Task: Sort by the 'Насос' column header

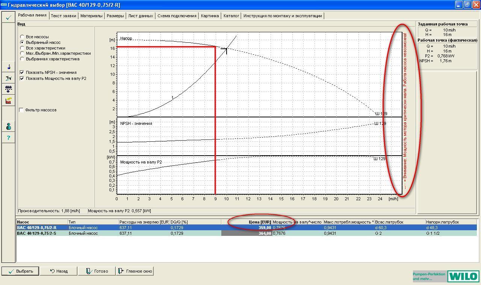Action: click(x=42, y=222)
